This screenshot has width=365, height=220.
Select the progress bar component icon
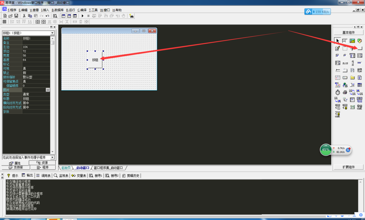pyautogui.click(x=360, y=63)
